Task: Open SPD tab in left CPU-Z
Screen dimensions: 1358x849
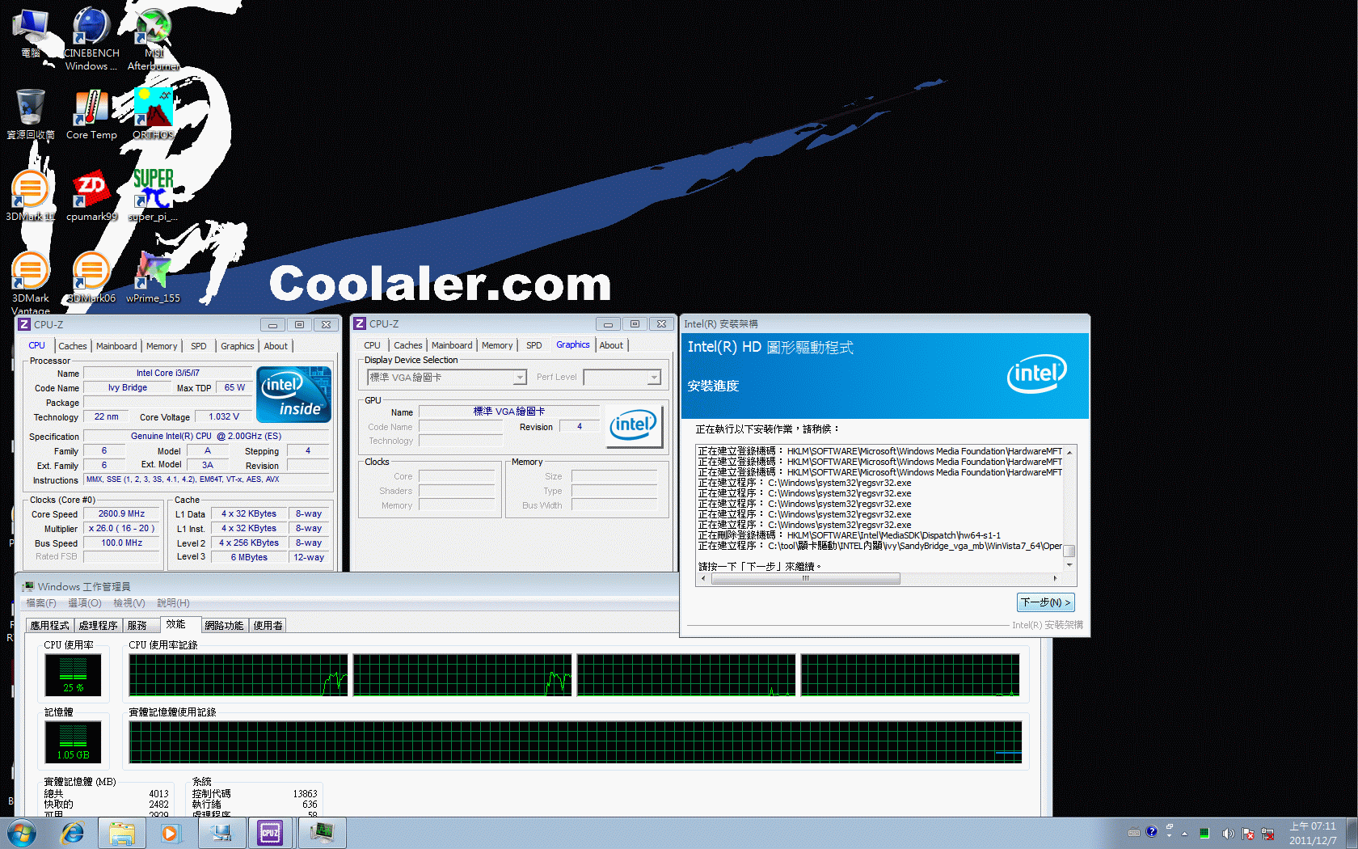Action: click(x=199, y=346)
